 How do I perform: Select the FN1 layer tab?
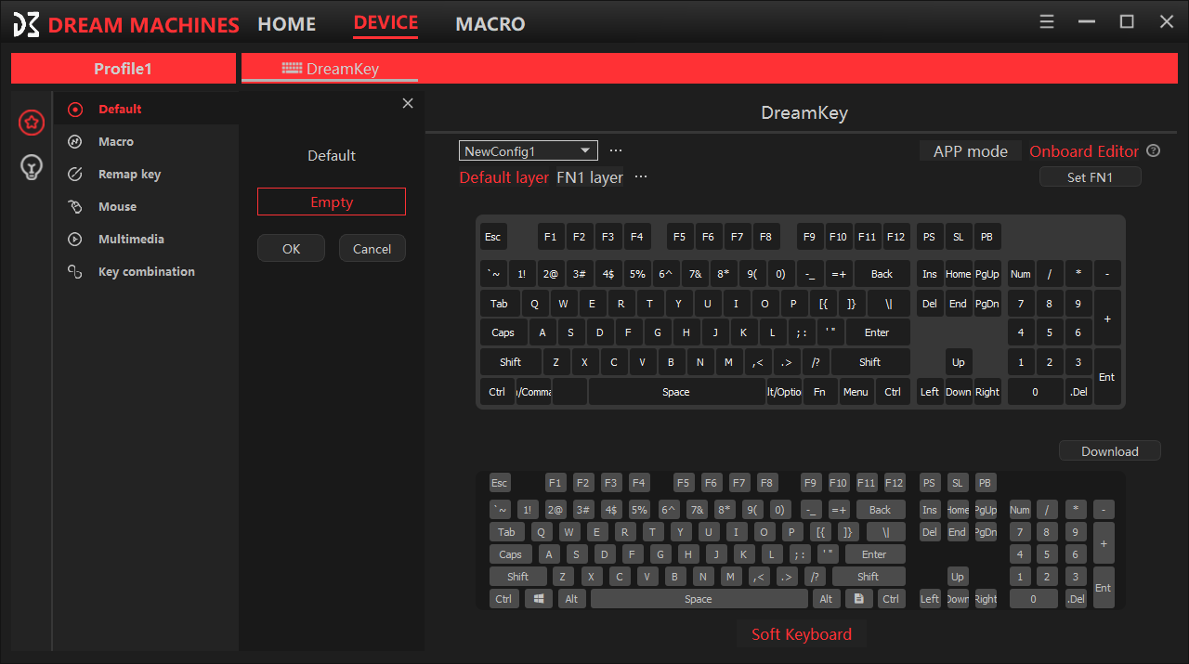click(590, 177)
